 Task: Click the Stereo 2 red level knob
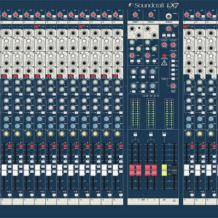click(148, 56)
